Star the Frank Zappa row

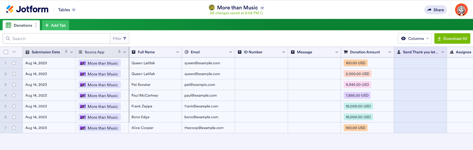[x=14, y=106]
